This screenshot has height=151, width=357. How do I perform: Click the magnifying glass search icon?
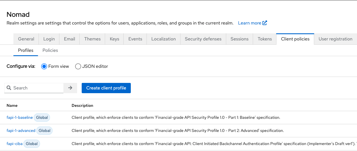9,88
